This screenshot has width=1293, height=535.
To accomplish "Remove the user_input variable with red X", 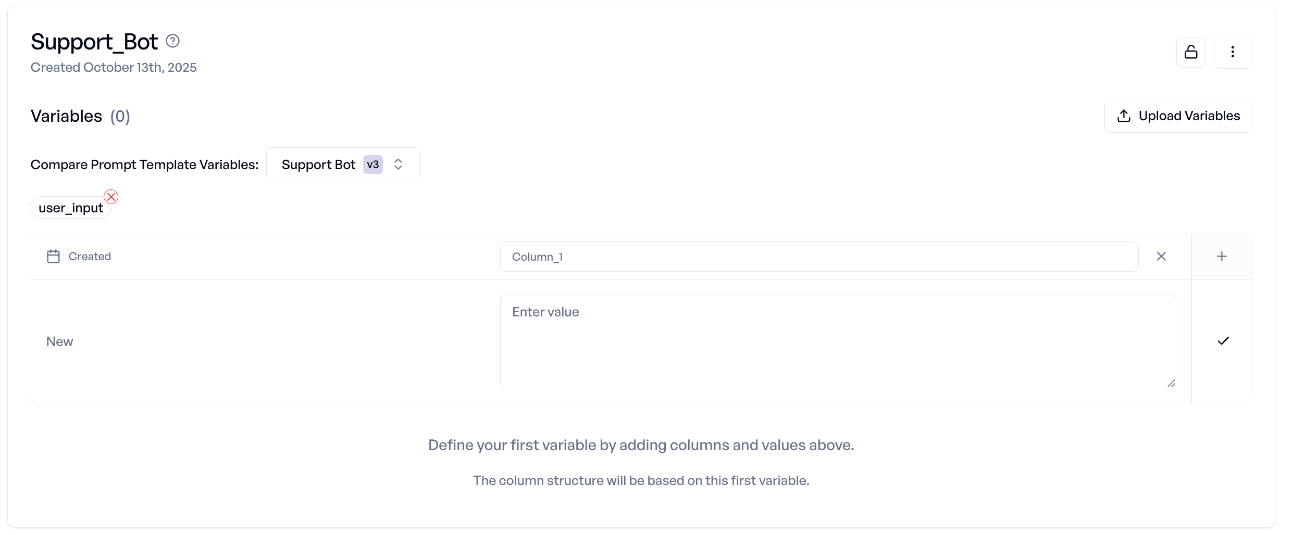I will pos(111,197).
